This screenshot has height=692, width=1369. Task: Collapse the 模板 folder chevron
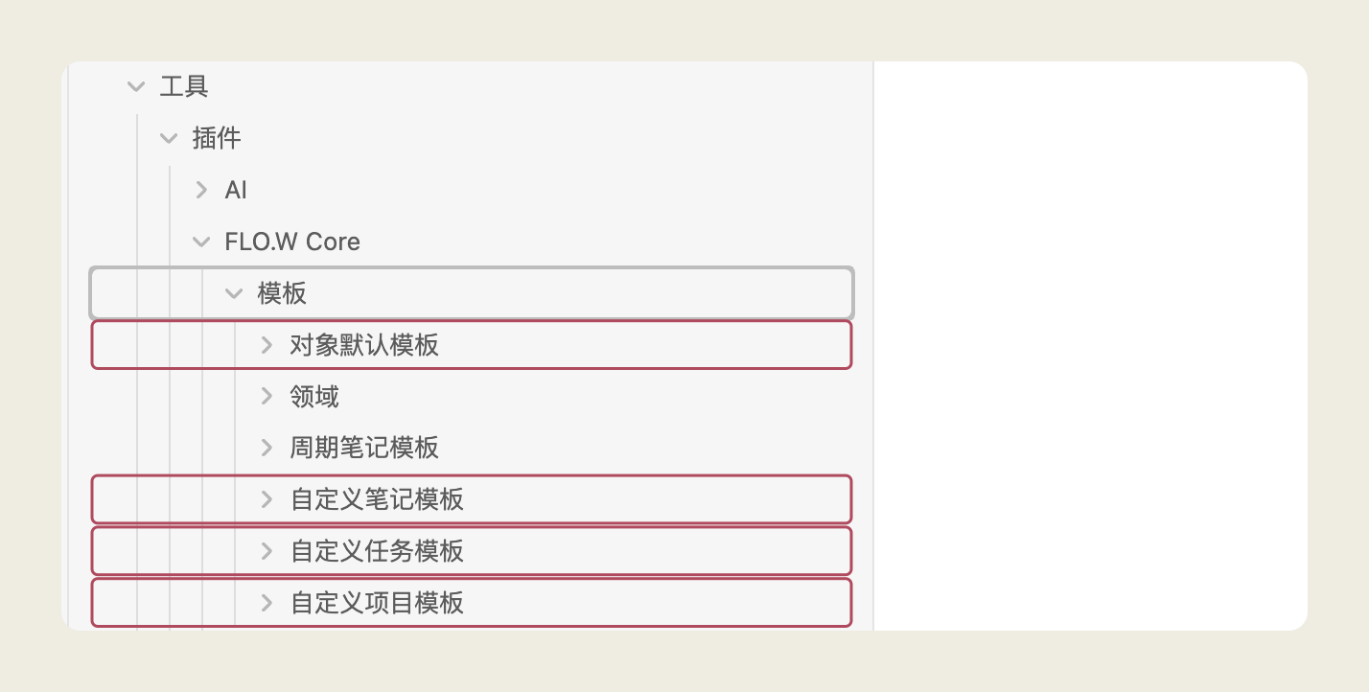coord(234,293)
